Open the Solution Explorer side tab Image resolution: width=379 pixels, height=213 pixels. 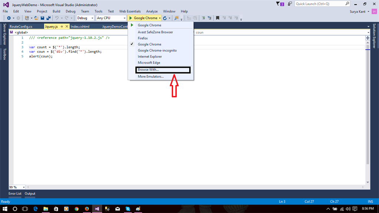point(374,36)
